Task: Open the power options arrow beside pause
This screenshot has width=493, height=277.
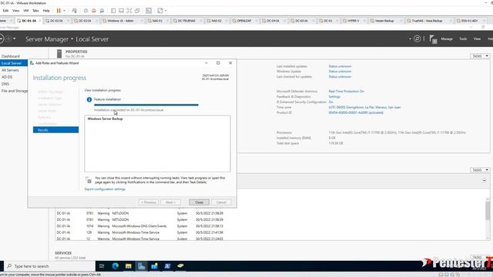Action: (64, 10)
